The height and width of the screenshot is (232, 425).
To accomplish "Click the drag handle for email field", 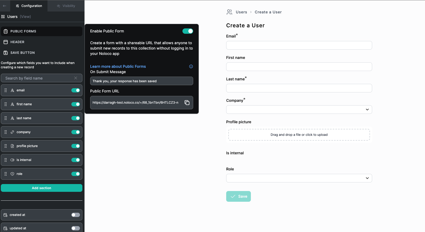I will pyautogui.click(x=6, y=90).
